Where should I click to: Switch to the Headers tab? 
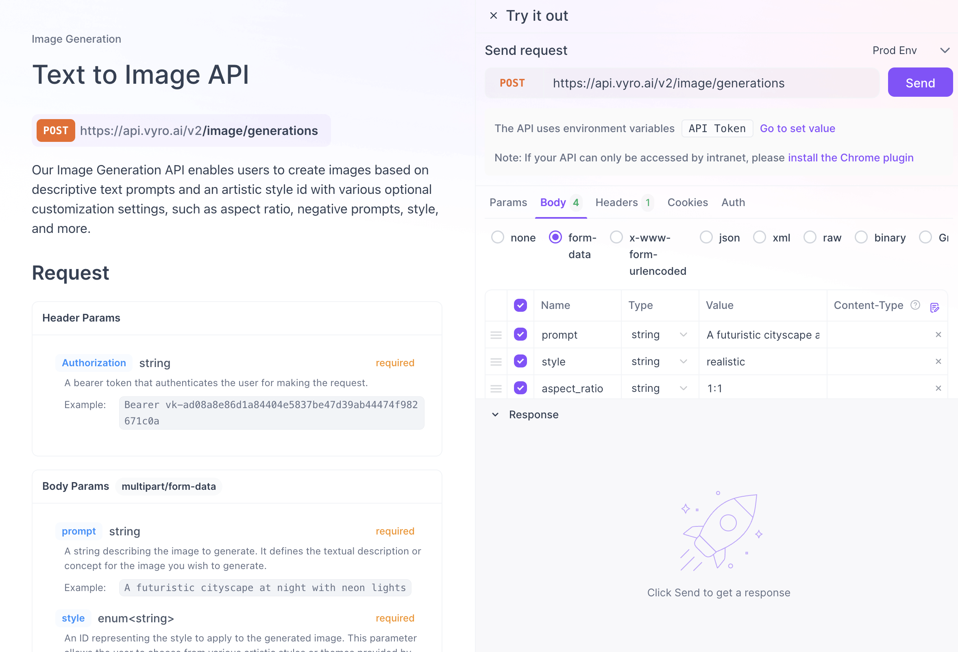click(x=617, y=202)
